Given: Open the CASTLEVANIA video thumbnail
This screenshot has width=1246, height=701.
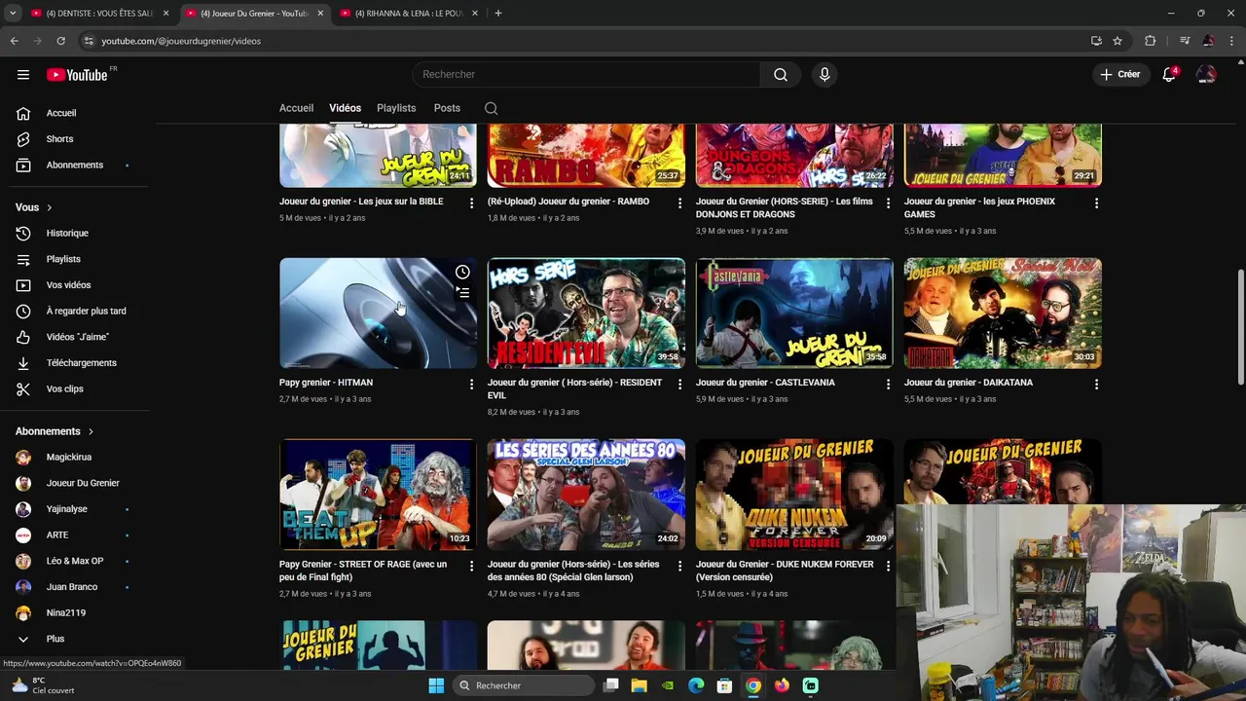Looking at the screenshot, I should click(x=794, y=313).
